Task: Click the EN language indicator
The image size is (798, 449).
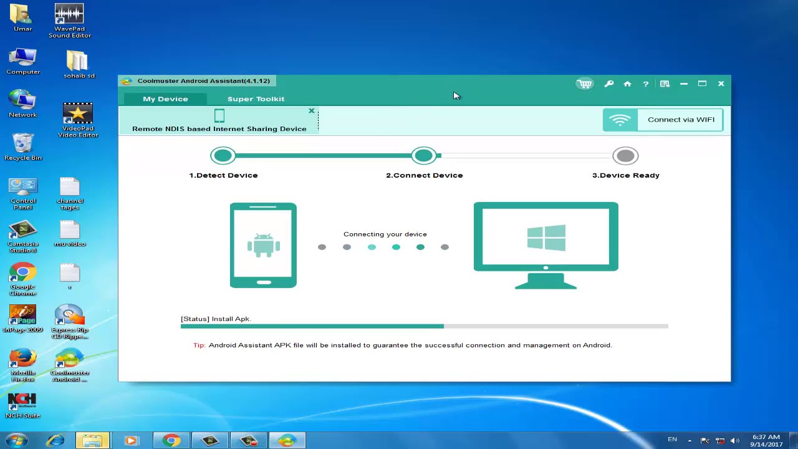Action: [672, 440]
